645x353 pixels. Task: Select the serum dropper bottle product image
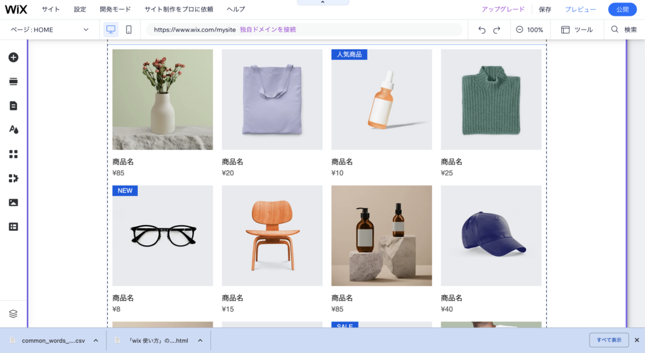[382, 100]
